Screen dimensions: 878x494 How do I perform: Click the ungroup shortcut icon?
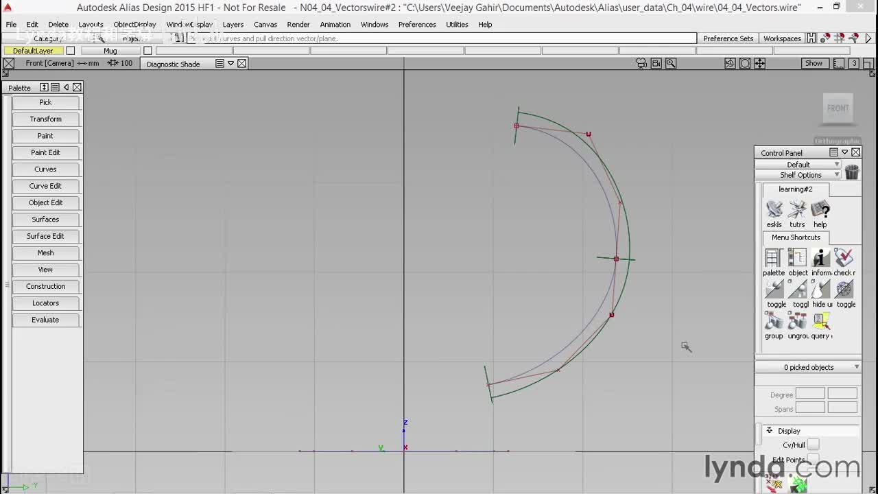pyautogui.click(x=797, y=321)
